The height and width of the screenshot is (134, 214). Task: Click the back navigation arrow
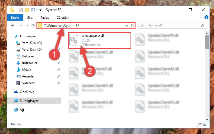[x=13, y=26]
